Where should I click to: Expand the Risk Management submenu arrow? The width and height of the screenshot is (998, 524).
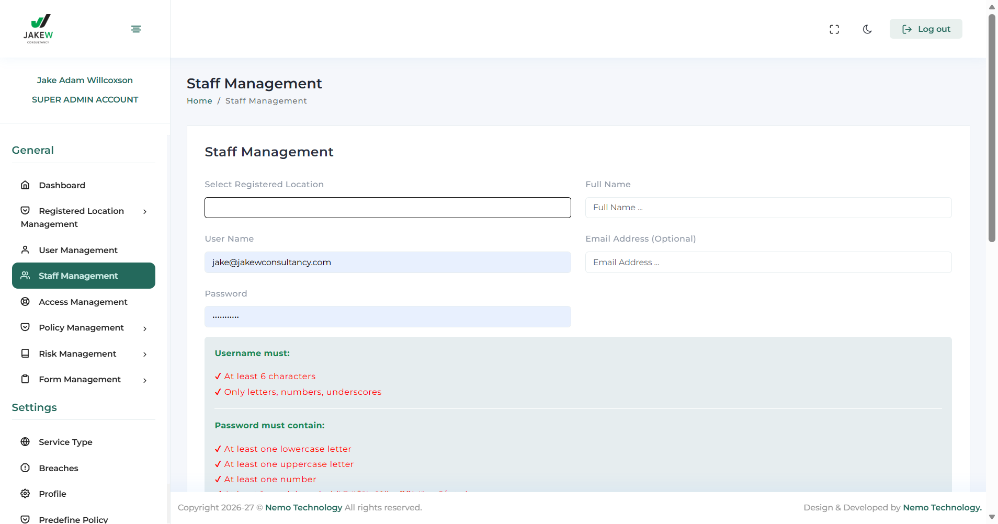[x=145, y=354]
